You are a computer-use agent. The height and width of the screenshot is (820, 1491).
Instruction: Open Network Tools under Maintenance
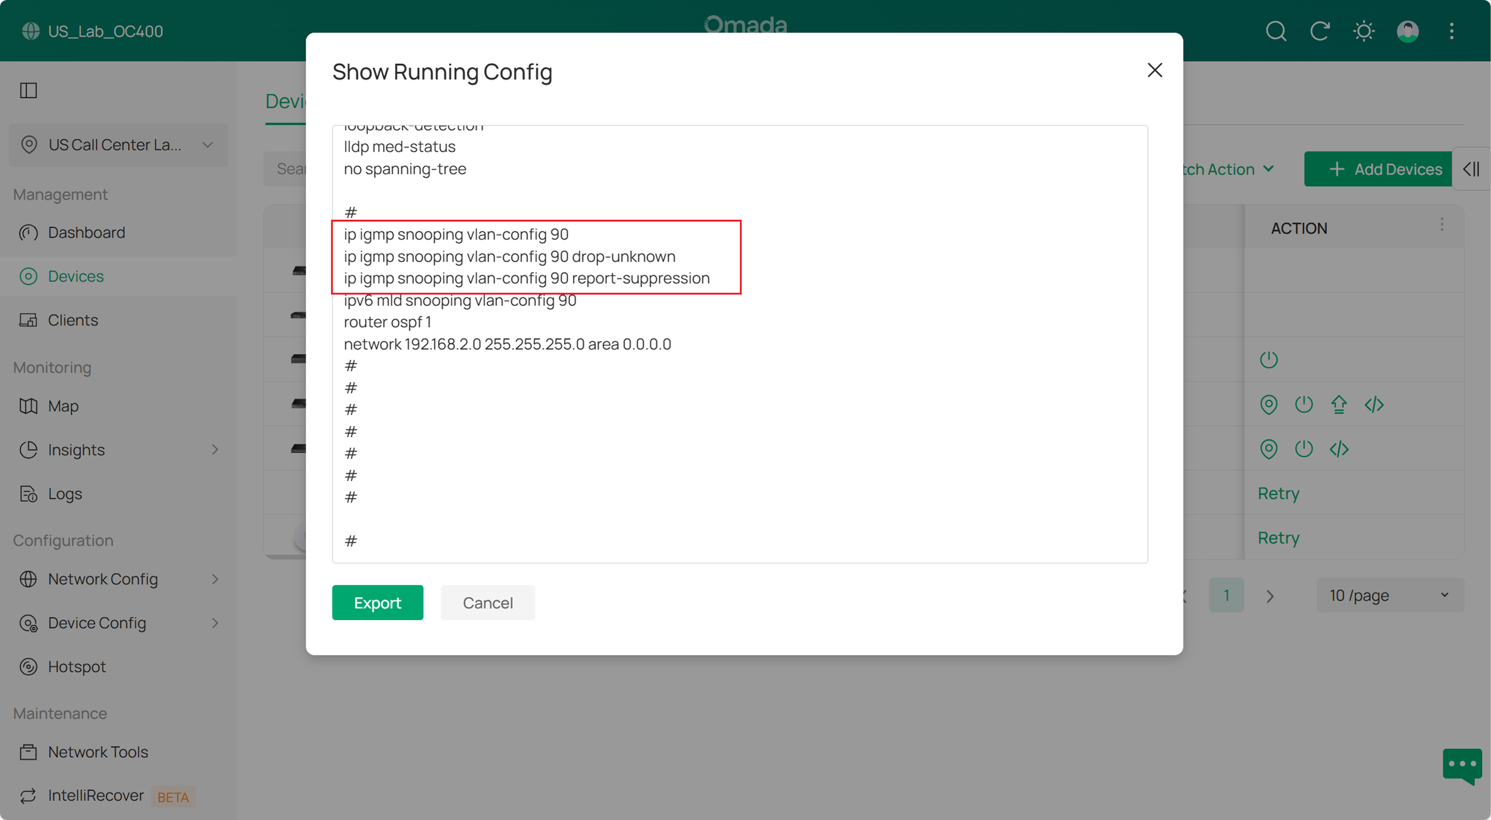pyautogui.click(x=98, y=752)
